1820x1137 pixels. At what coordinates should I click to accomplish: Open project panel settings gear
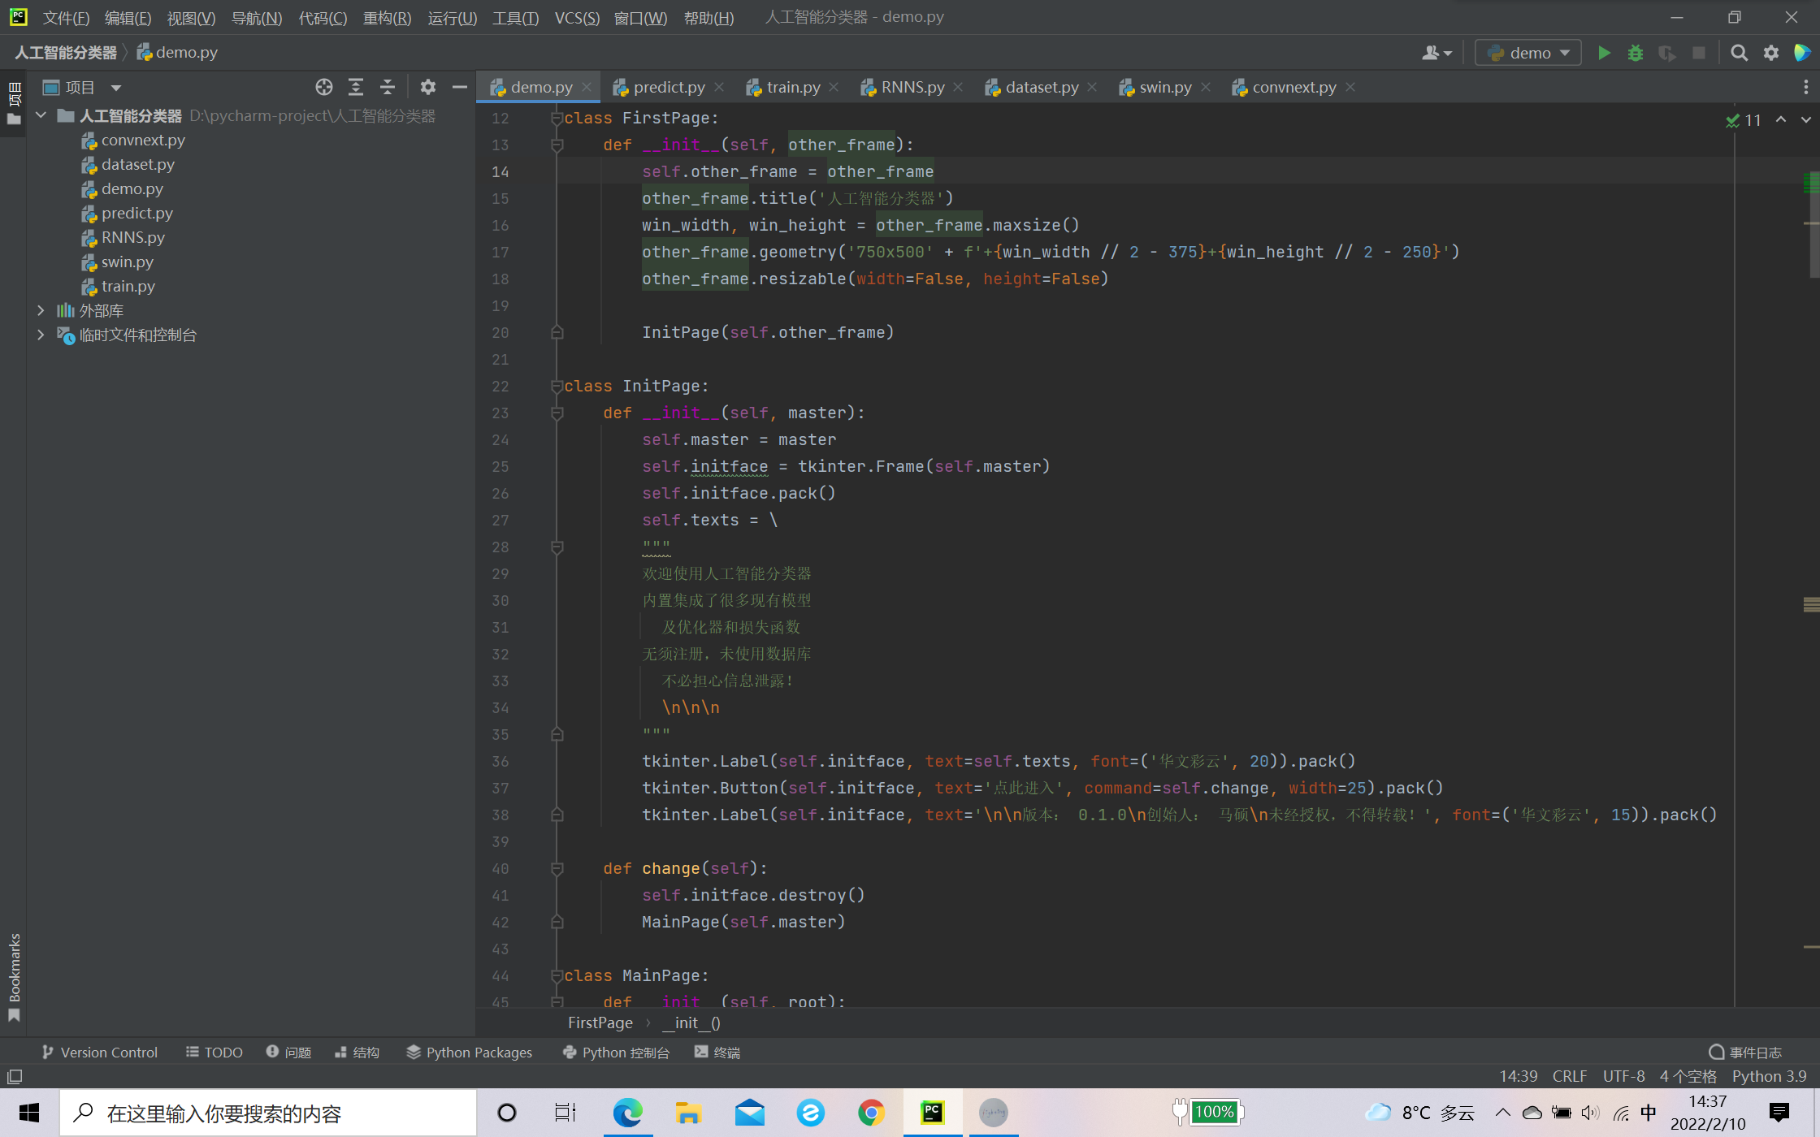[428, 87]
